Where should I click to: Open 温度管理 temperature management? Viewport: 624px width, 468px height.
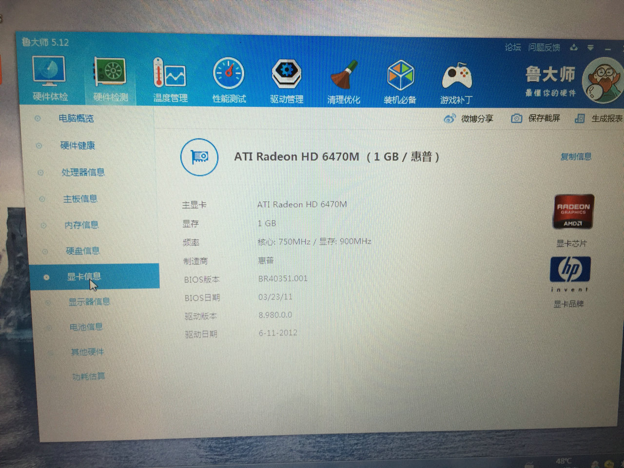pos(170,80)
